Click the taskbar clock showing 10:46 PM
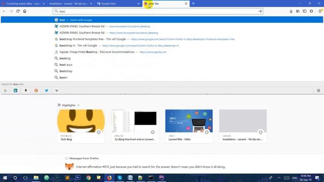This screenshot has width=324, height=182. coord(305,177)
